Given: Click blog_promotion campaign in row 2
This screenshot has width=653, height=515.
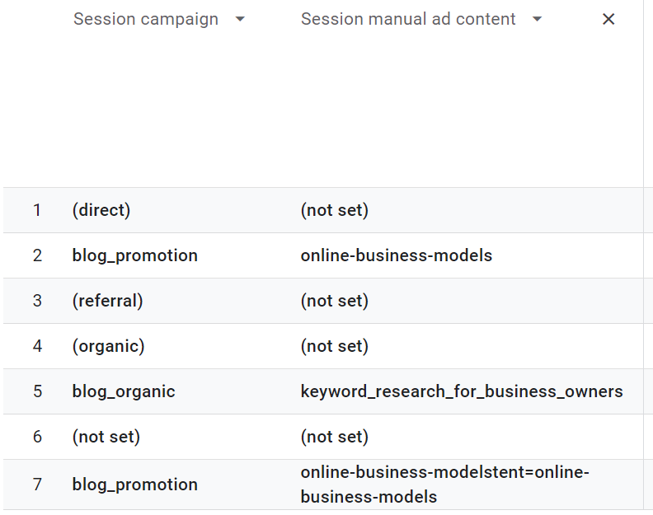Looking at the screenshot, I should pos(135,255).
